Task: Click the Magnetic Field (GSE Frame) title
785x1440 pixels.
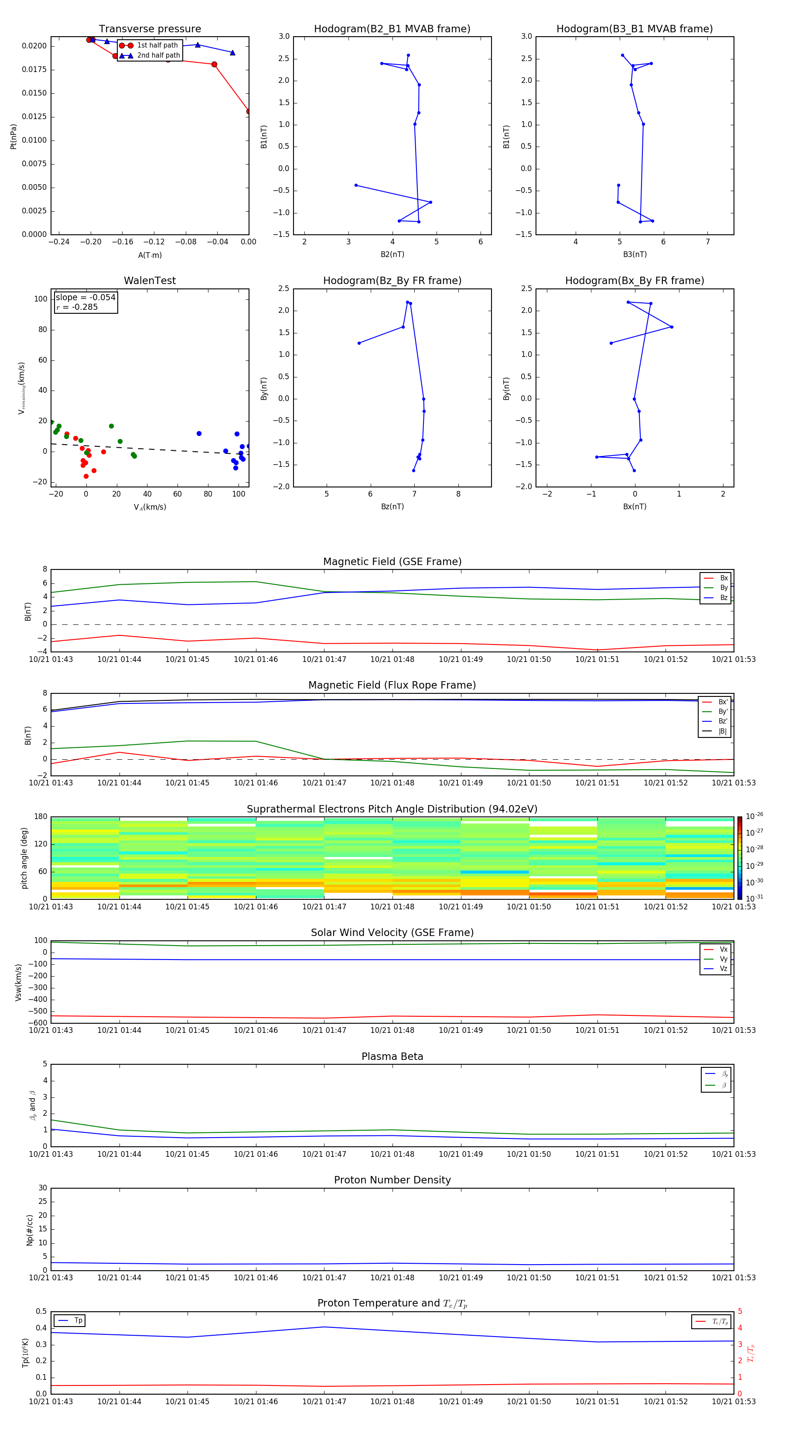Action: pyautogui.click(x=392, y=562)
